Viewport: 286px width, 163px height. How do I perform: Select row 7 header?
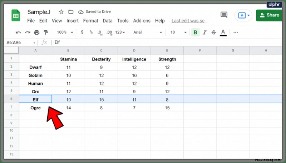click(x=11, y=107)
